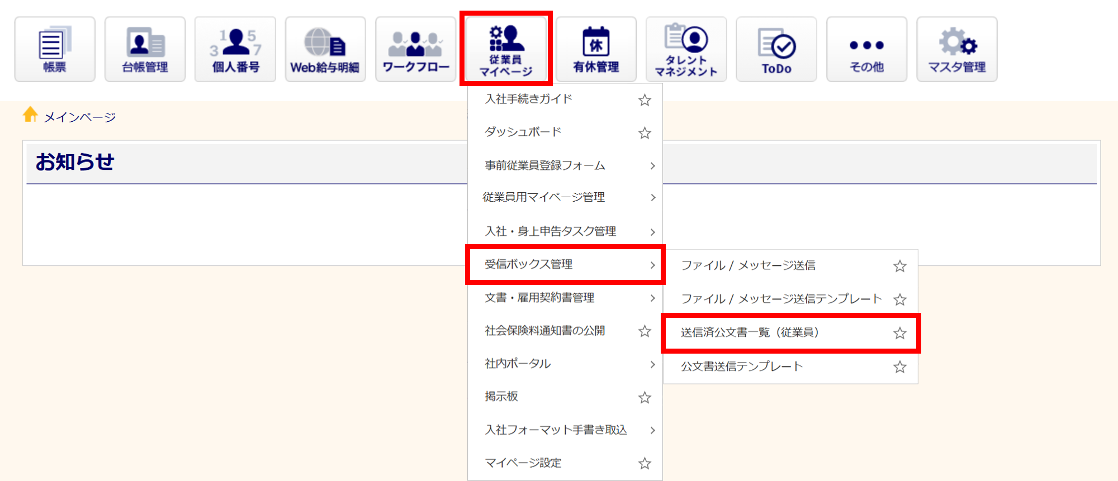Image resolution: width=1118 pixels, height=481 pixels.
Task: Open the 掲示板 bulletin board entry
Action: [501, 397]
